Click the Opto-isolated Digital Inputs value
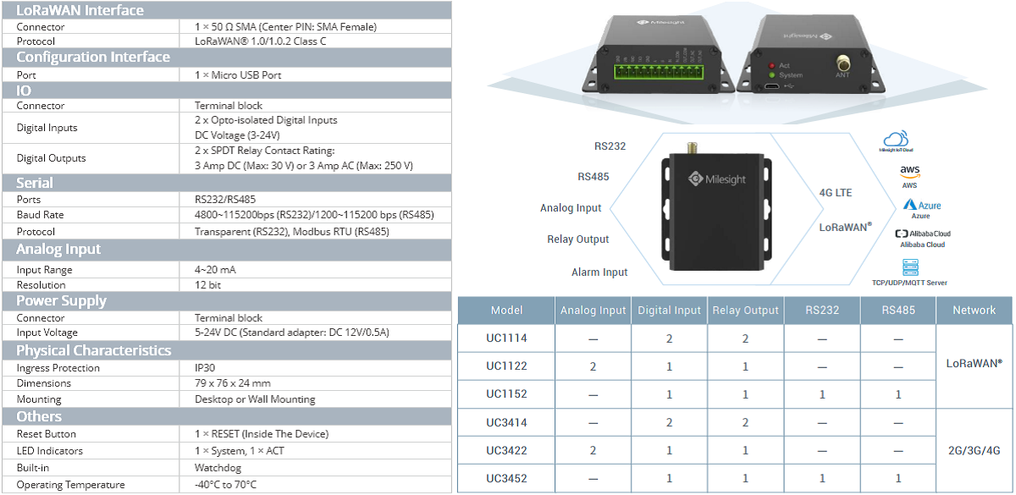1016x495 pixels. pyautogui.click(x=266, y=120)
